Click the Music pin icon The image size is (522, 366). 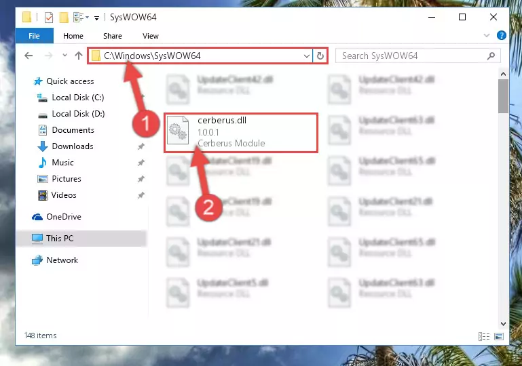tap(141, 163)
